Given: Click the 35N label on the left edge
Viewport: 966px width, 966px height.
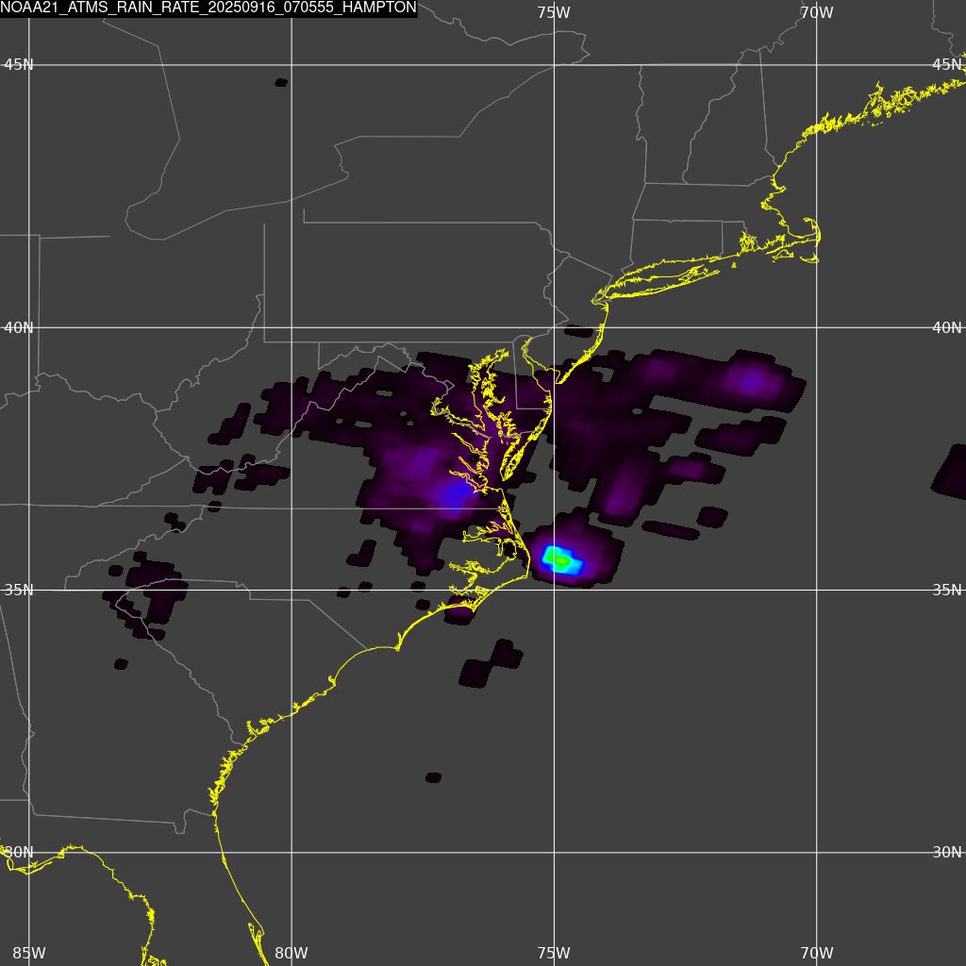Looking at the screenshot, I should tap(18, 591).
